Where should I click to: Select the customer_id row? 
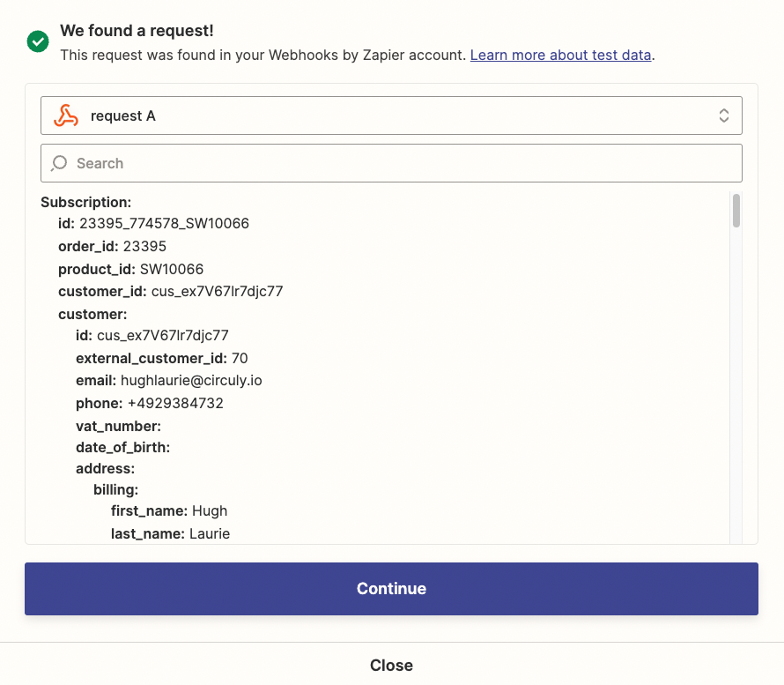[x=171, y=291]
